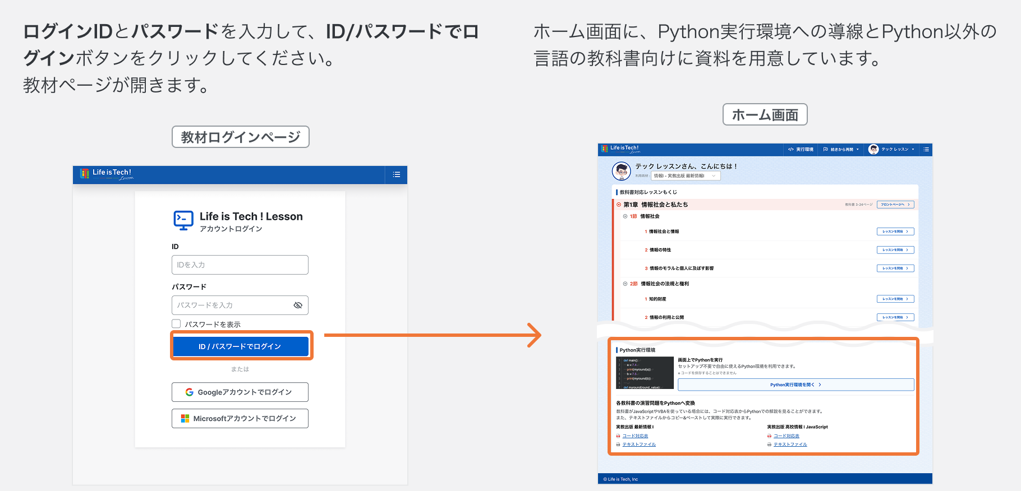Open 実行環境 in home screen header

pyautogui.click(x=801, y=149)
